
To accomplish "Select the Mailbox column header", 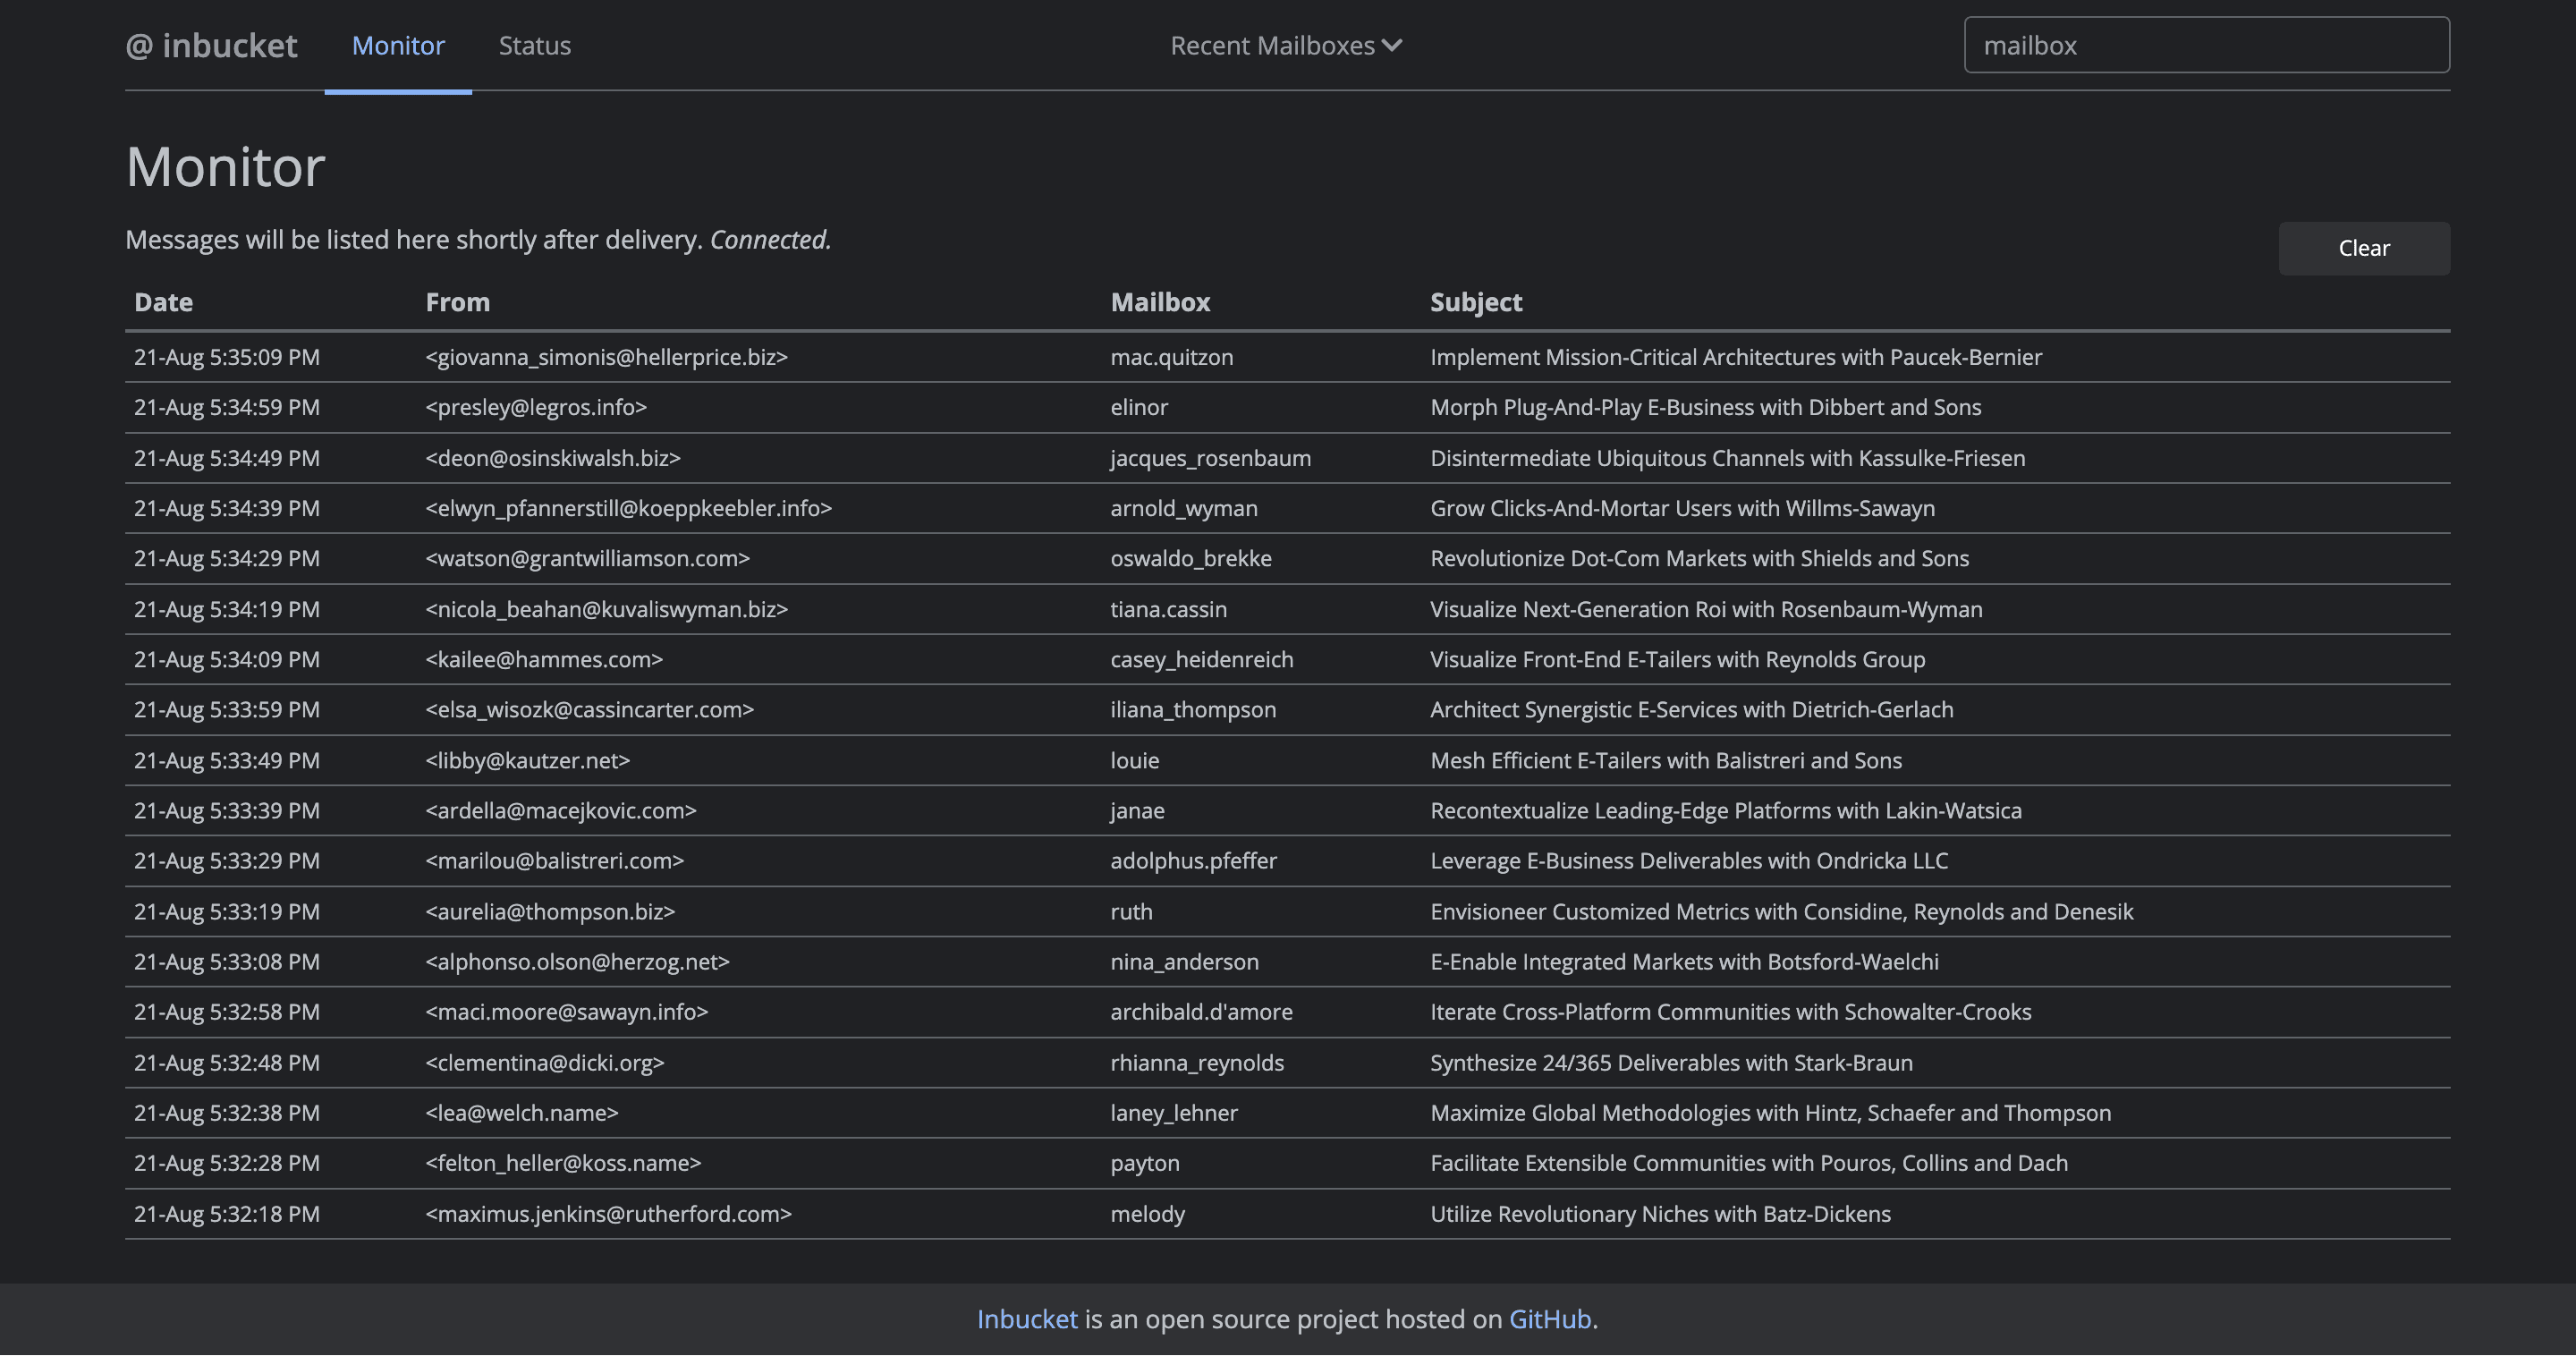I will coord(1160,302).
